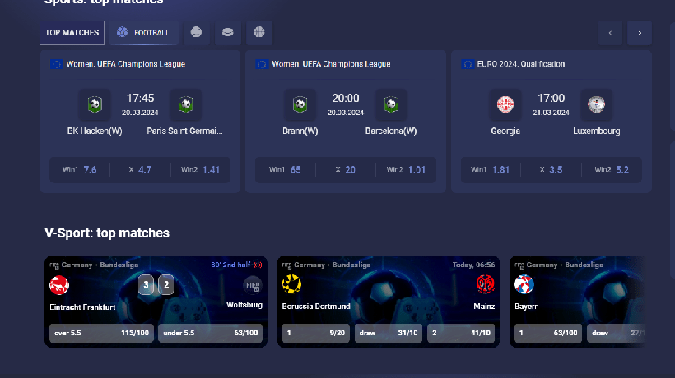Click the BK Hacken(W) team logo
Viewport: 675px width, 378px height.
[x=95, y=104]
